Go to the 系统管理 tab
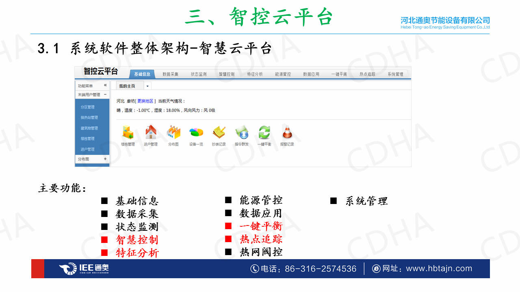 [395, 74]
